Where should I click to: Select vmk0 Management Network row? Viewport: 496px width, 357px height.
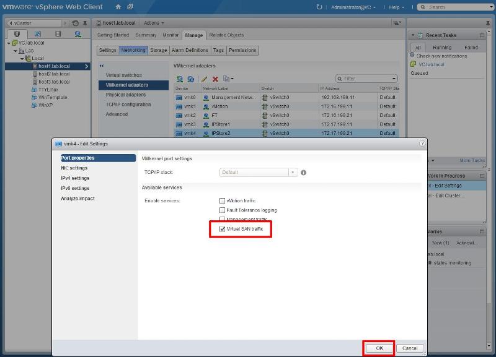(286, 97)
